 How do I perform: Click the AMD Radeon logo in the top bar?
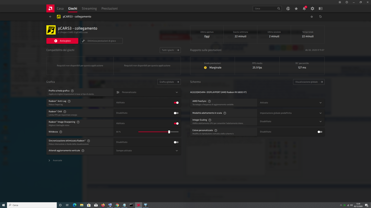(x=50, y=8)
